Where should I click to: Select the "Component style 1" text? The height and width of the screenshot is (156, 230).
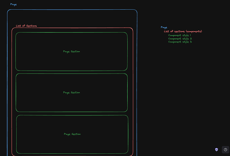pyautogui.click(x=180, y=35)
